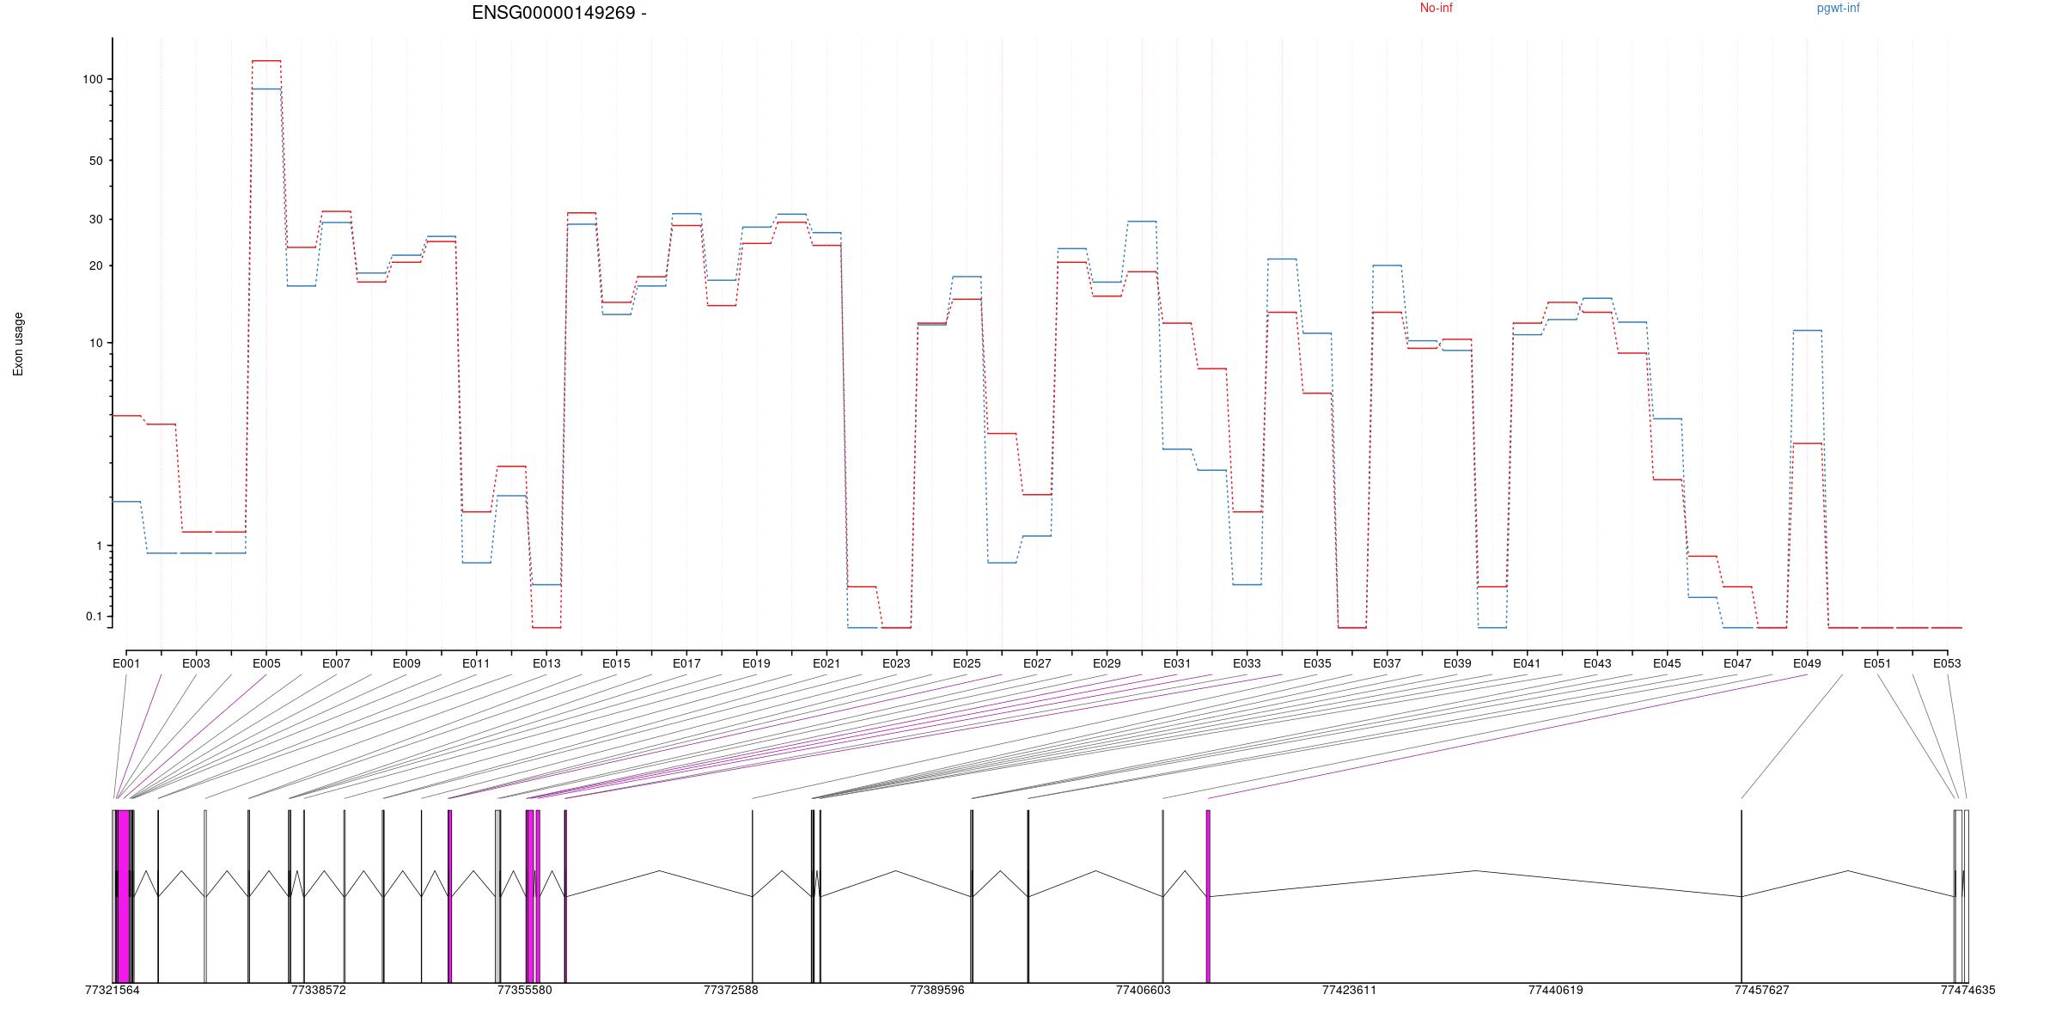Click the y-axis value 50
Screen dimensions: 2062x1031
95,161
